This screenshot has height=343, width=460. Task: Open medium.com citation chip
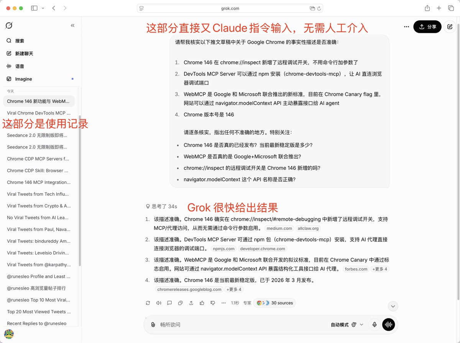click(279, 228)
